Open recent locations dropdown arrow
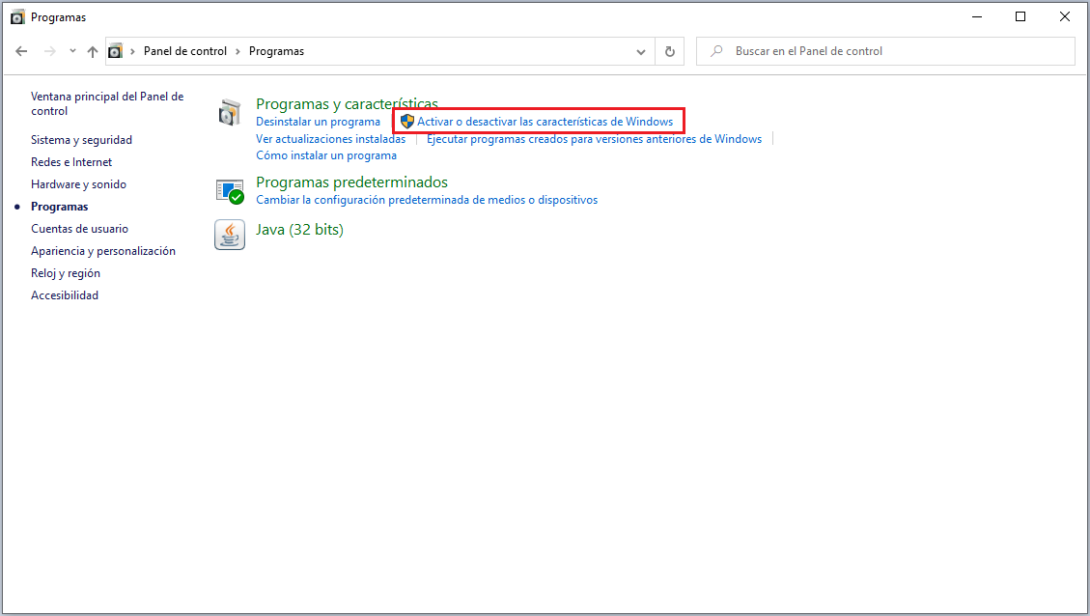 72,51
